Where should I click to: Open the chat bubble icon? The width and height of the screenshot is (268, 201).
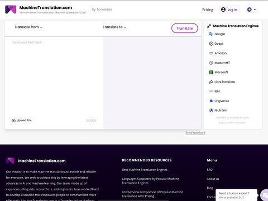pyautogui.click(x=265, y=195)
